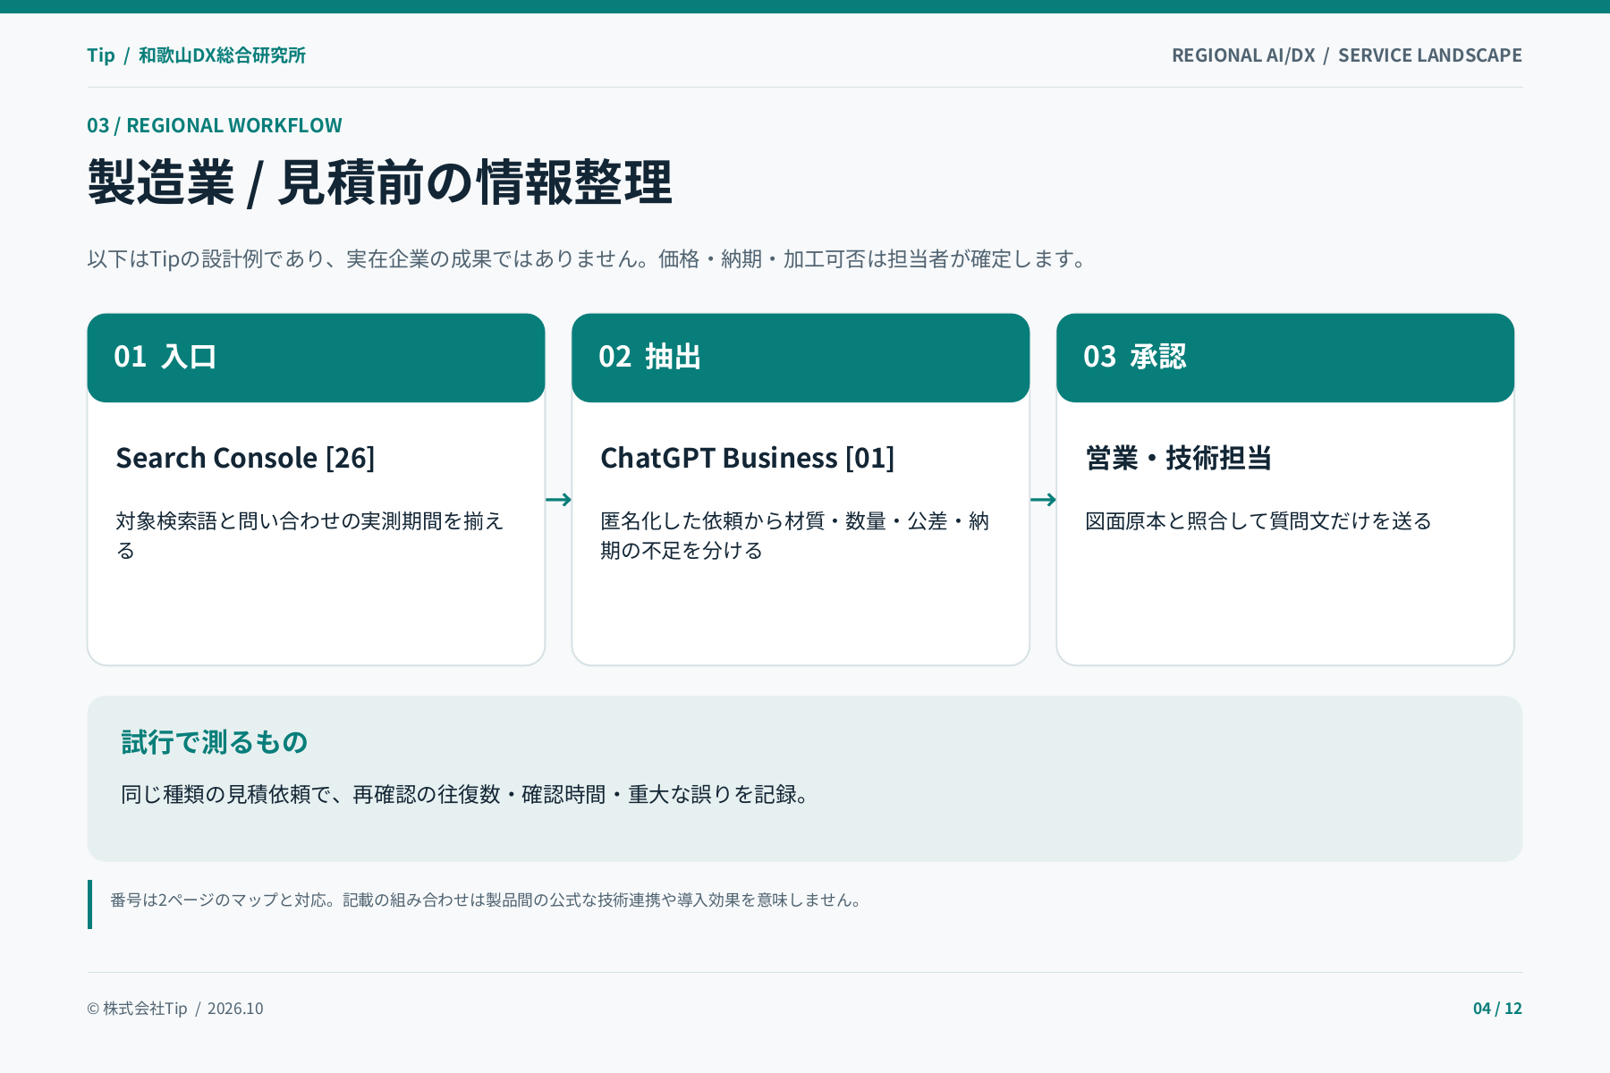Click the text 匿名化した依頼から材質・数量

[794, 536]
